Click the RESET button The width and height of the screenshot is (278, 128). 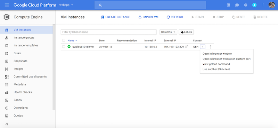click(x=238, y=17)
